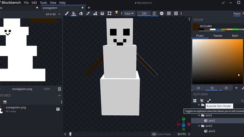Save the snowgolem.png texture
The height and width of the screenshot is (137, 244).
pyautogui.click(x=58, y=109)
